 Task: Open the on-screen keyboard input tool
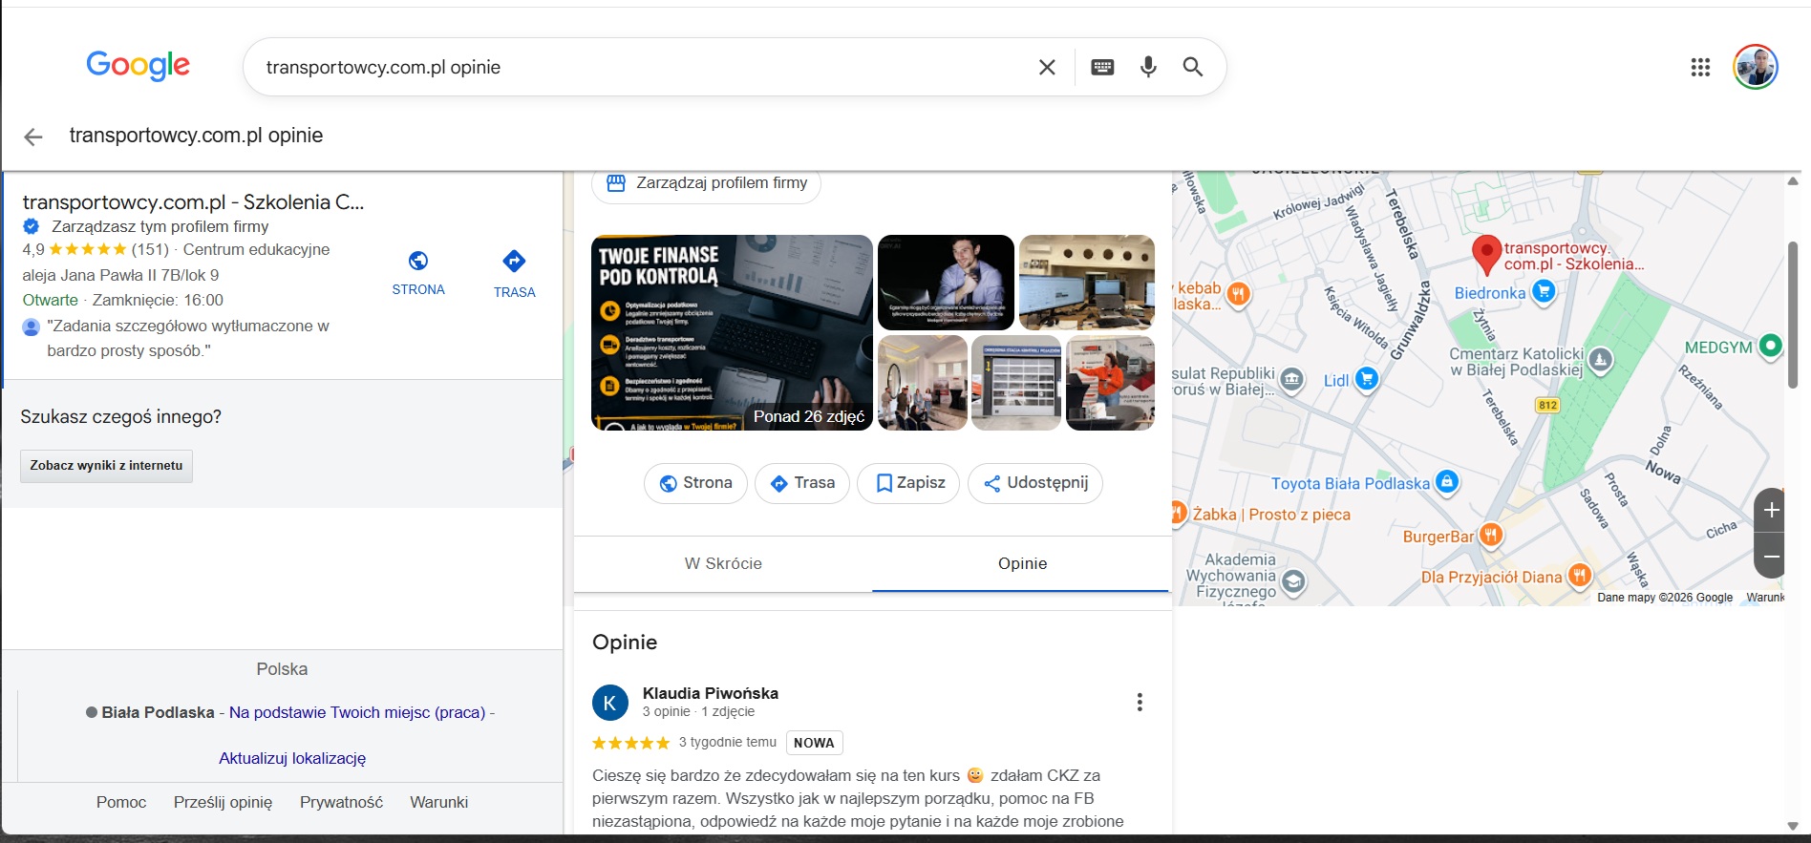pyautogui.click(x=1102, y=67)
